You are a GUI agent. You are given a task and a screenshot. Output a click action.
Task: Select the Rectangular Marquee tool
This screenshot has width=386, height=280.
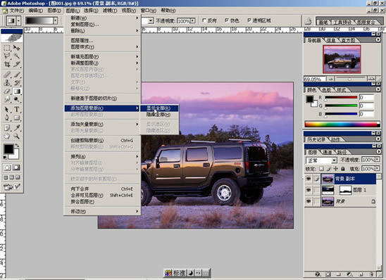7,47
